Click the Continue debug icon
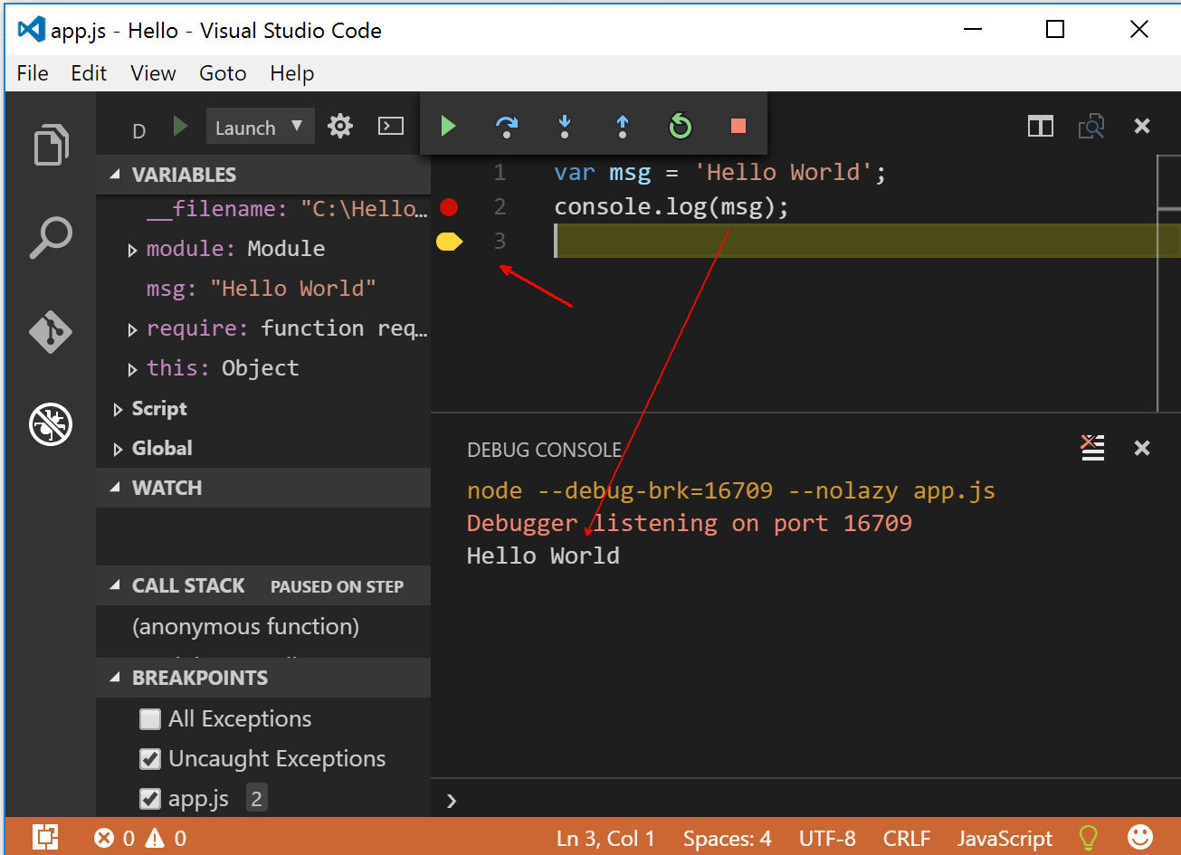This screenshot has width=1181, height=855. coord(448,126)
